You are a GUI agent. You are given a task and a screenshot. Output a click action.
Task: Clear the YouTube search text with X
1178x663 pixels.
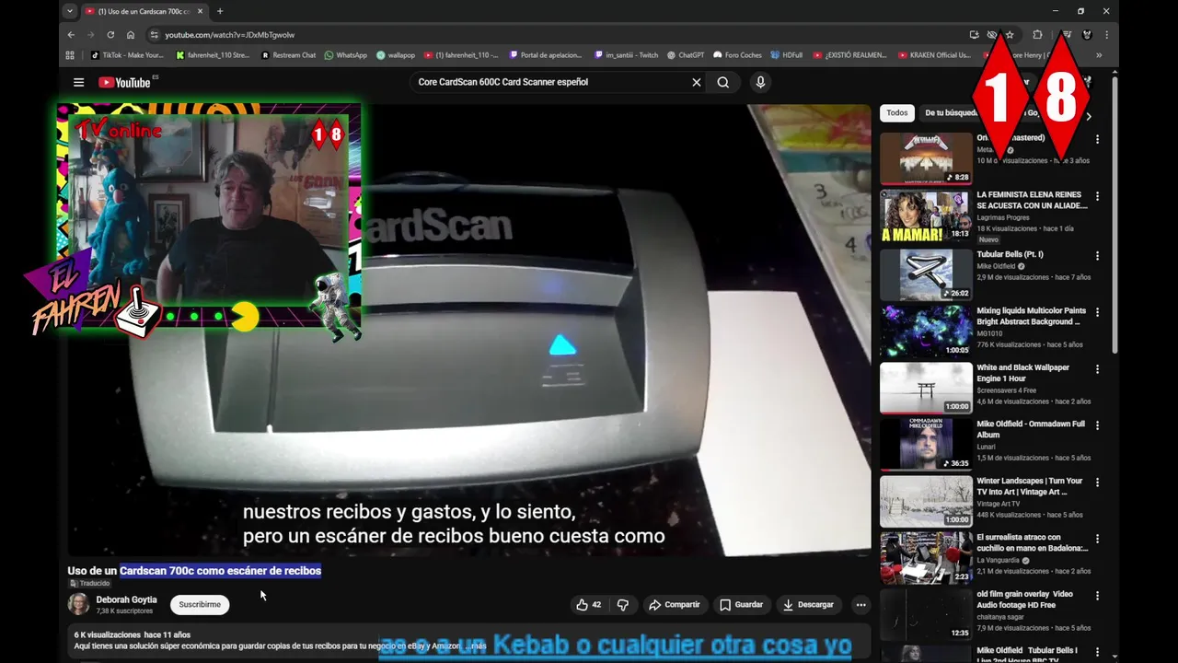[697, 82]
